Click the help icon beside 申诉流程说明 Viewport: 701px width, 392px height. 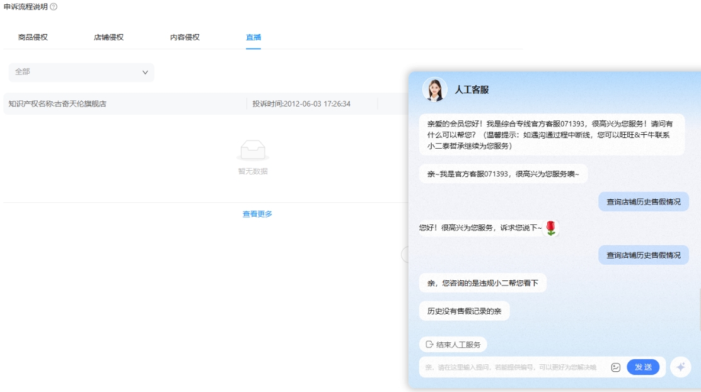pos(54,6)
